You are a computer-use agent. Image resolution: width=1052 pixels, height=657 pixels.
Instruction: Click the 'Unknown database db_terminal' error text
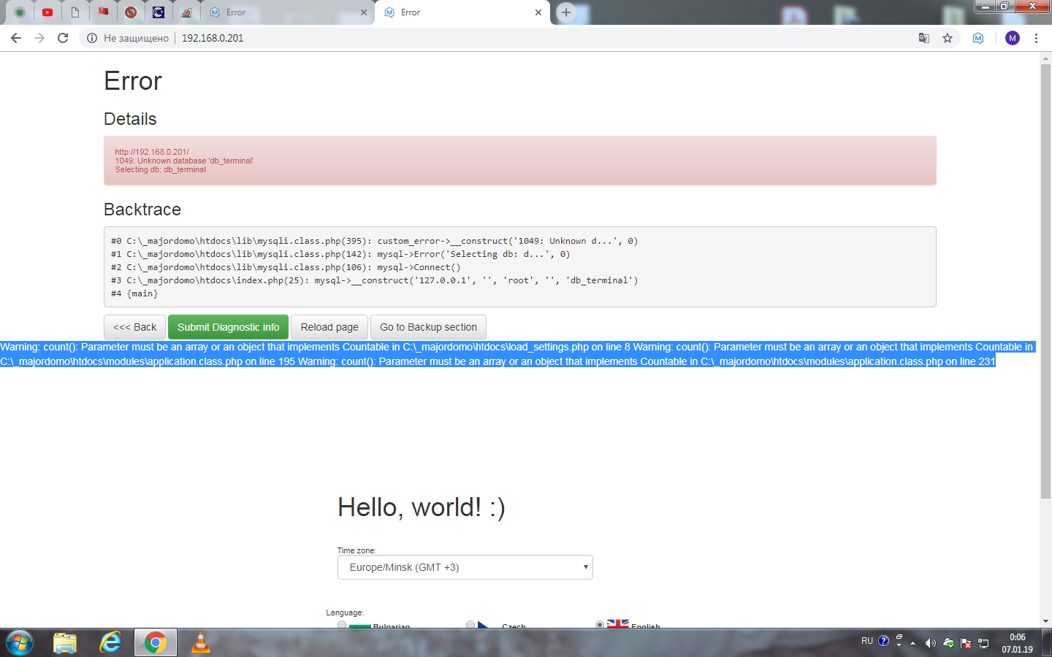pos(184,161)
